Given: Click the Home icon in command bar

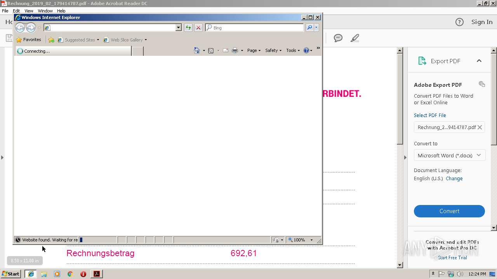Looking at the screenshot, I should point(197,50).
